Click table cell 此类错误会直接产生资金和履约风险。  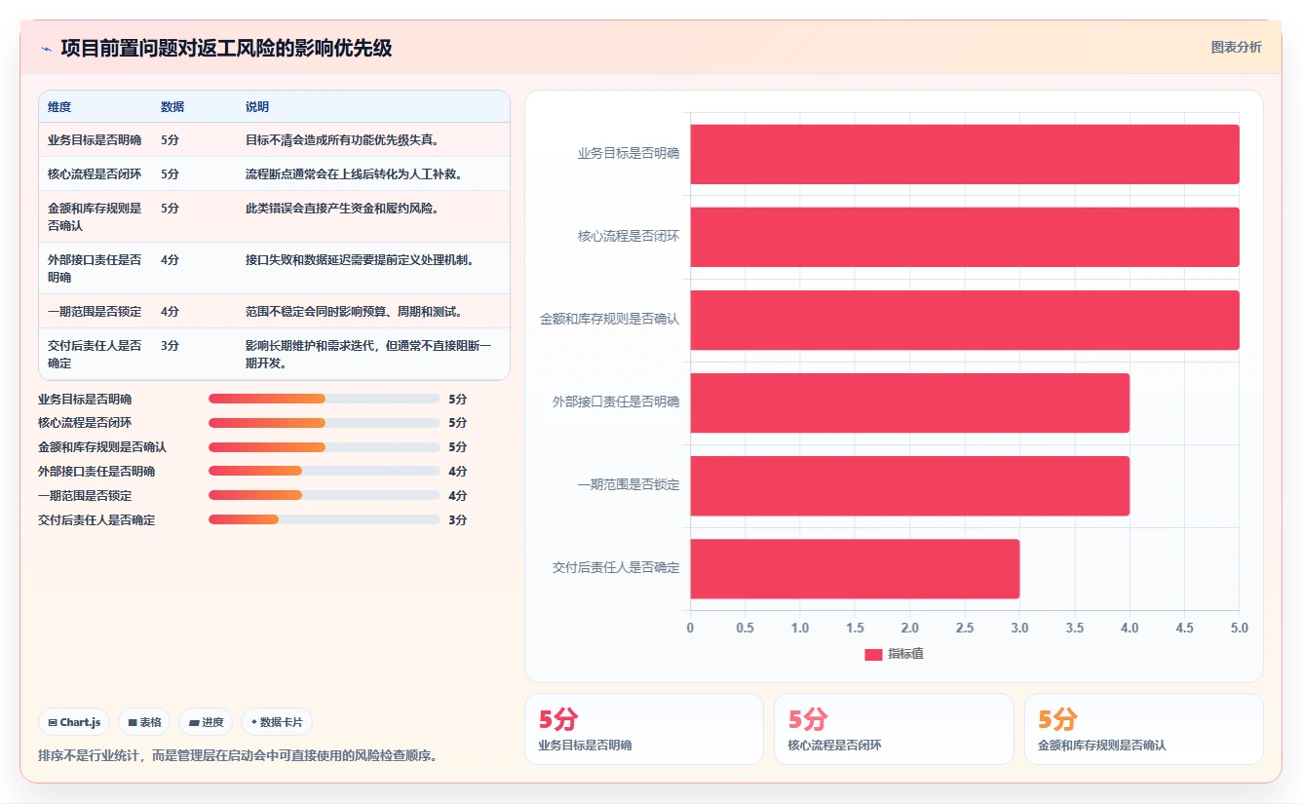point(343,209)
